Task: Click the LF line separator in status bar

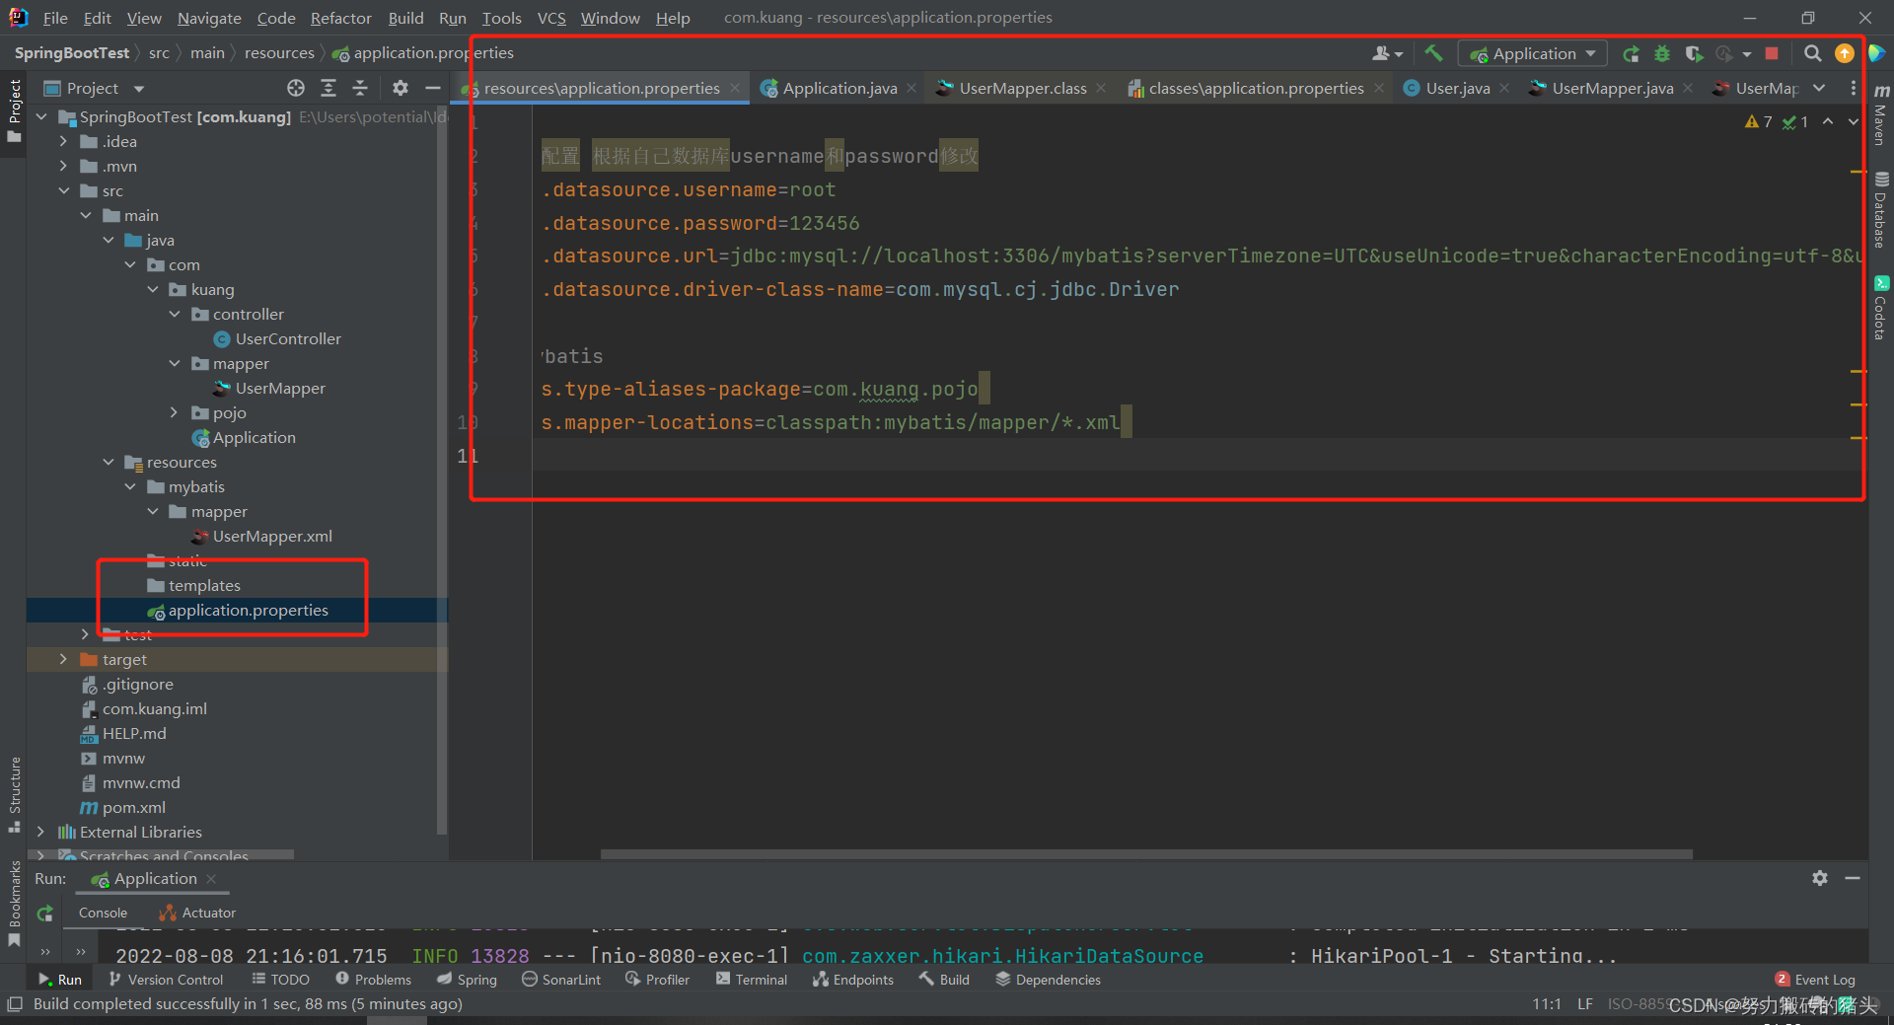Action: click(1584, 1003)
